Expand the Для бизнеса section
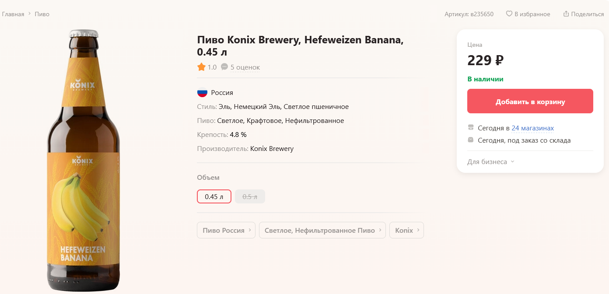The image size is (609, 294). click(491, 162)
